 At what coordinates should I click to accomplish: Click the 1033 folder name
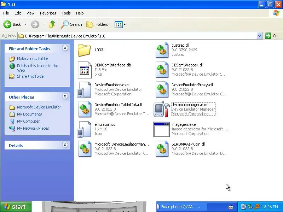99,50
